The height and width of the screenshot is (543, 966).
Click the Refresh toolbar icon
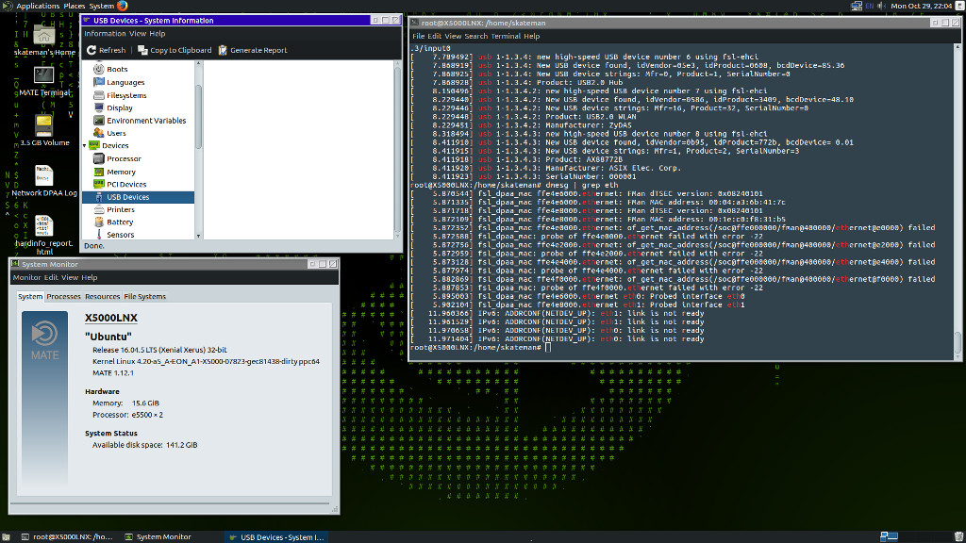(92, 50)
